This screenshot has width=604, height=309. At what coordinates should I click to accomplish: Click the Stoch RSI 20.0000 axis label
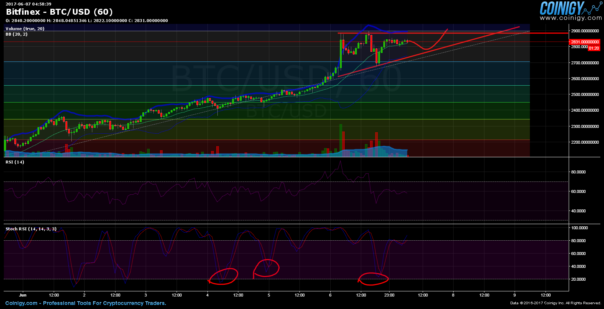pos(578,279)
